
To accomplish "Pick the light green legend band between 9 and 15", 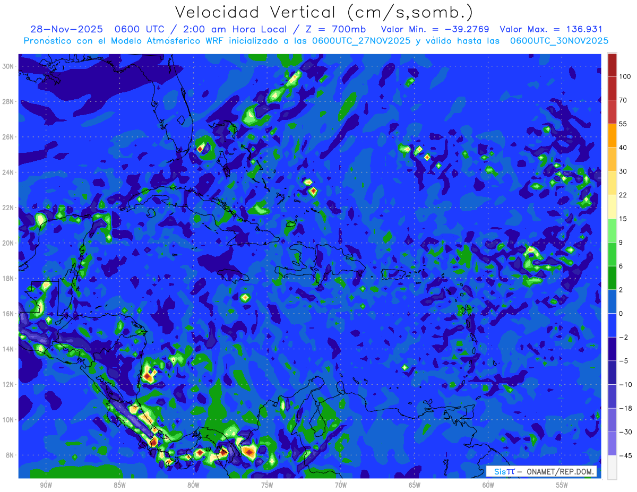I will click(612, 230).
